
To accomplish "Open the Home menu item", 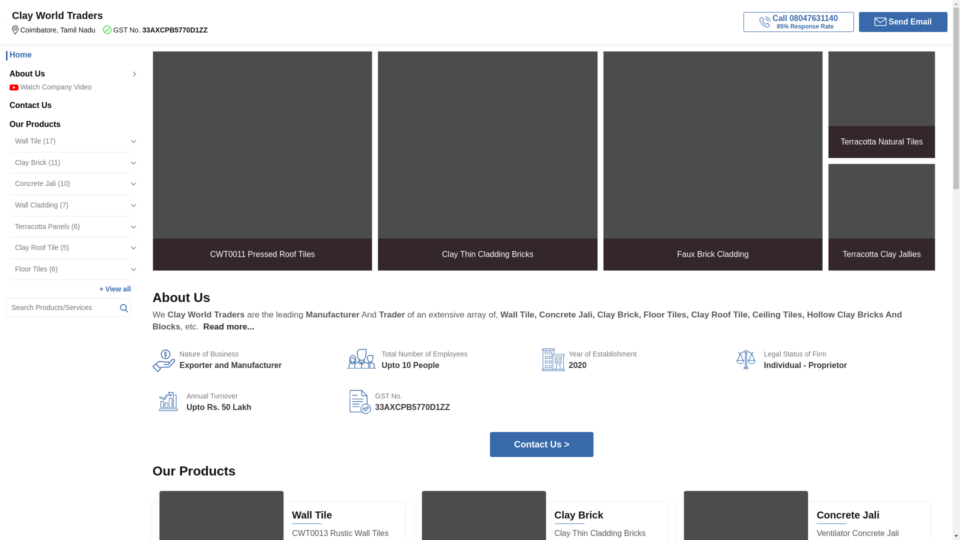I will click(20, 55).
